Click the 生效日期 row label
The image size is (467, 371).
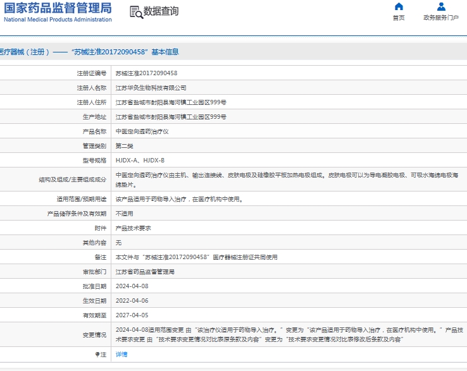(x=94, y=301)
